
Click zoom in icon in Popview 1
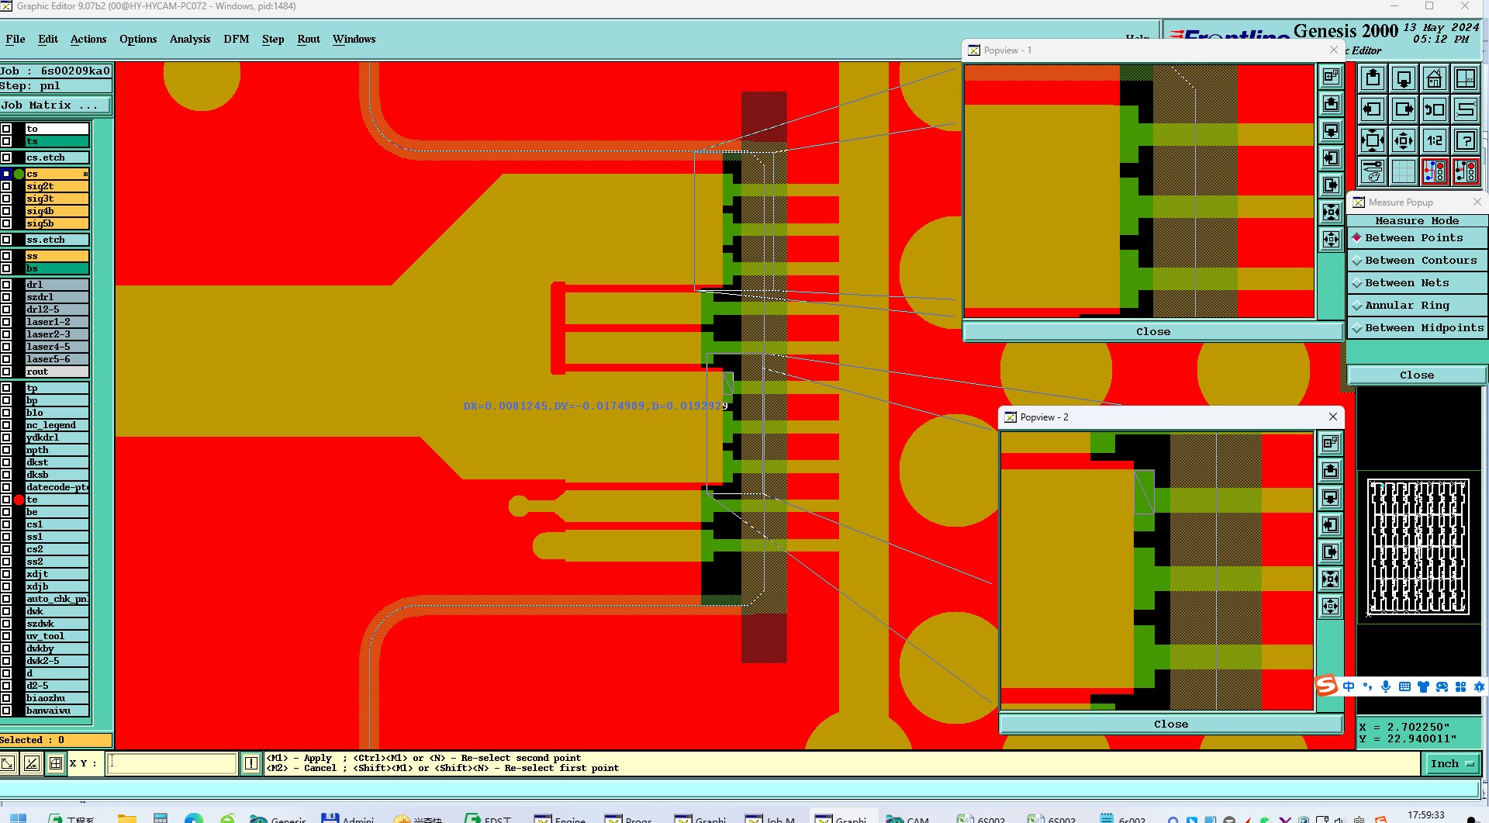1331,213
